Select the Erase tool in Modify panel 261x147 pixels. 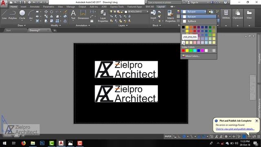[x=65, y=12]
